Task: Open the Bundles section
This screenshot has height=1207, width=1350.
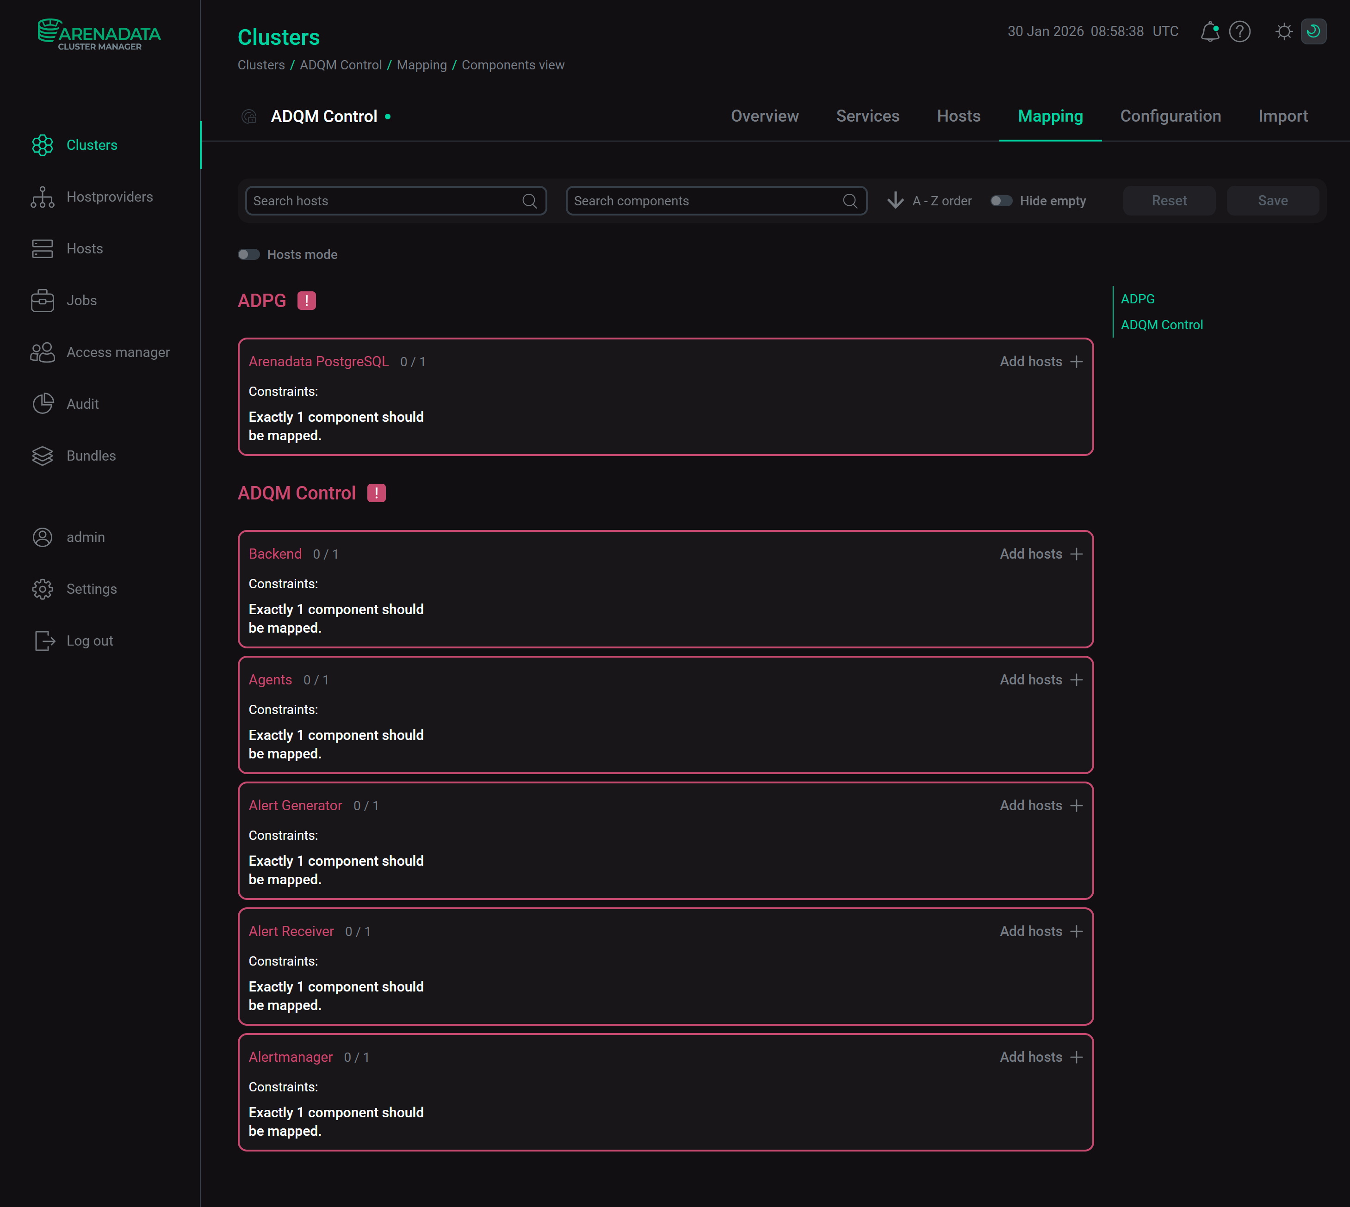Action: [90, 455]
